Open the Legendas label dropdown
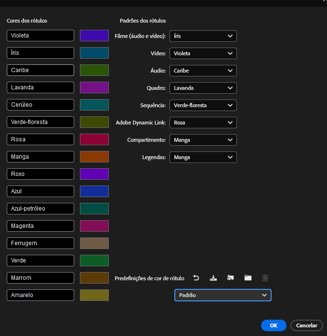 (203, 157)
